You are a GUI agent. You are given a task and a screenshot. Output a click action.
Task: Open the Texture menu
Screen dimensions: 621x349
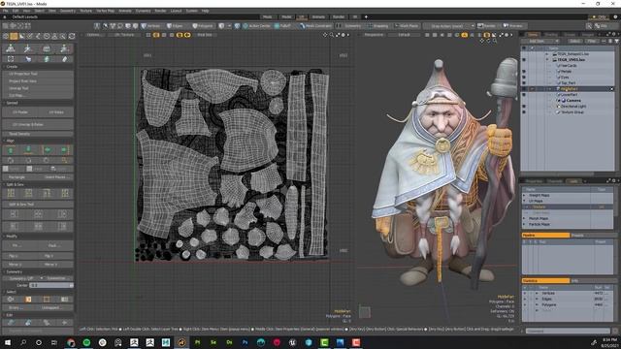coord(85,11)
